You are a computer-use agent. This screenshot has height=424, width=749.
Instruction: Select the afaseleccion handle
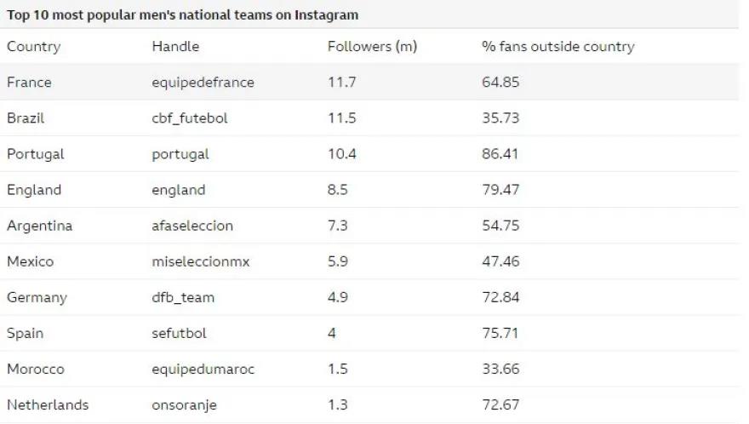coord(192,226)
